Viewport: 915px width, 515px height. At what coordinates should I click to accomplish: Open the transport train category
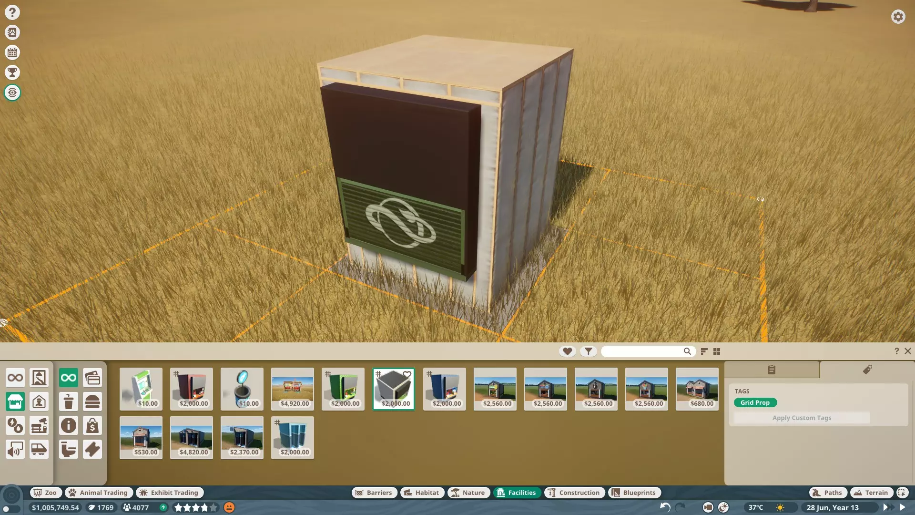click(x=39, y=449)
